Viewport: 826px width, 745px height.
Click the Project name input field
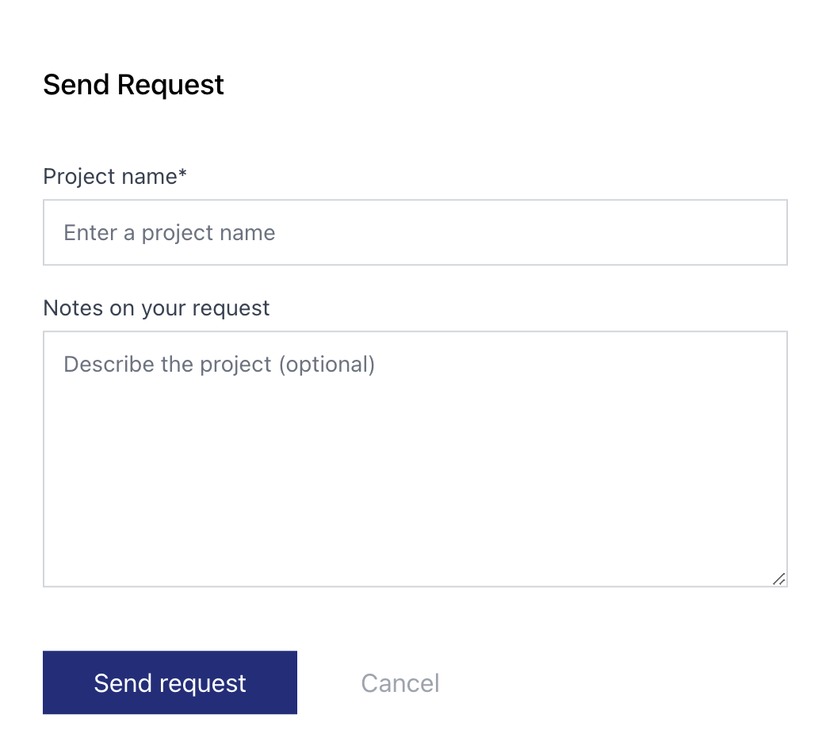(x=415, y=232)
